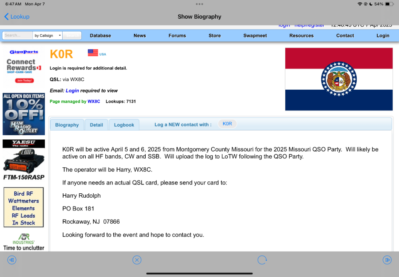Open the Forums menu item
Screen dimensions: 399x277
[177, 35]
